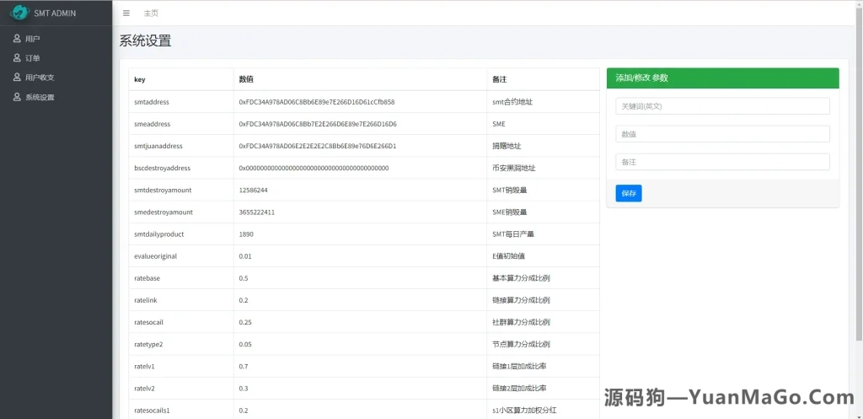Focus the 备注 input field in form

point(722,162)
